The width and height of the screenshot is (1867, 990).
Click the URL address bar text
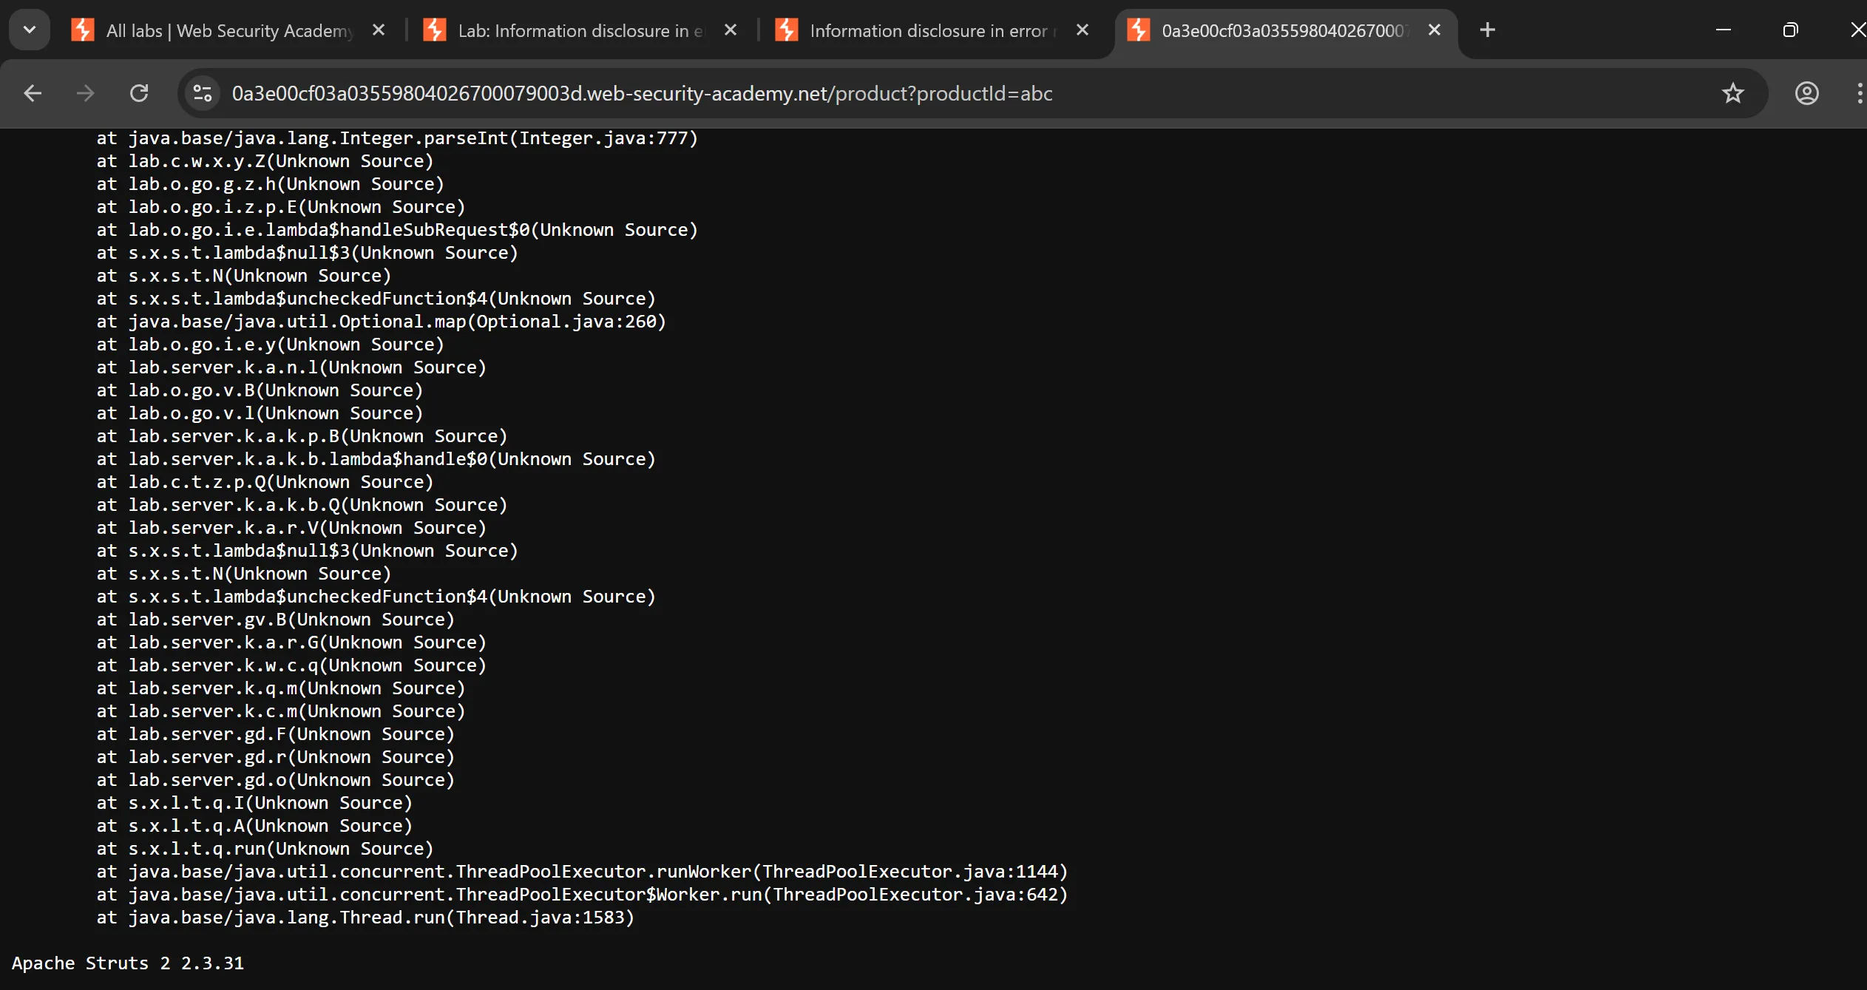(x=642, y=93)
